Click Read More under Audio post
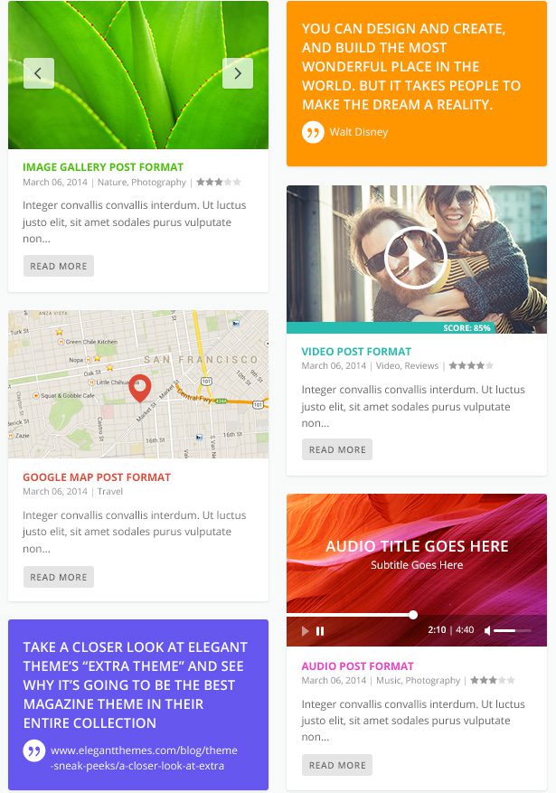 pos(337,765)
